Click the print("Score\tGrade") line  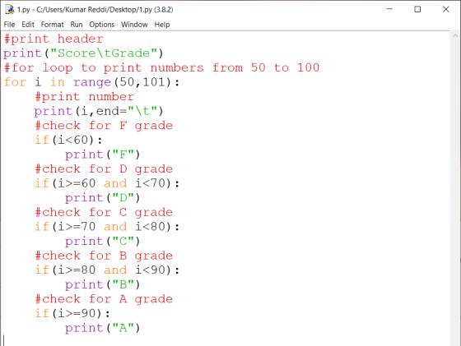(83, 53)
